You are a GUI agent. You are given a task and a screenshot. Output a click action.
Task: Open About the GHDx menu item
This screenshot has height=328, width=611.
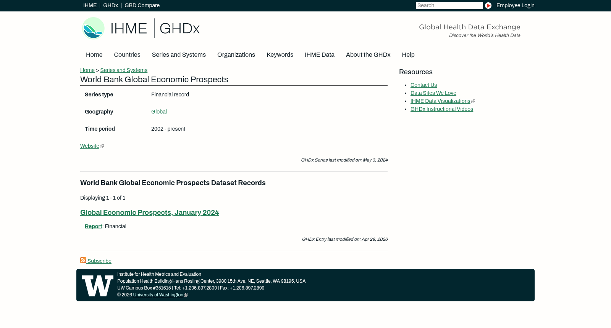(368, 55)
